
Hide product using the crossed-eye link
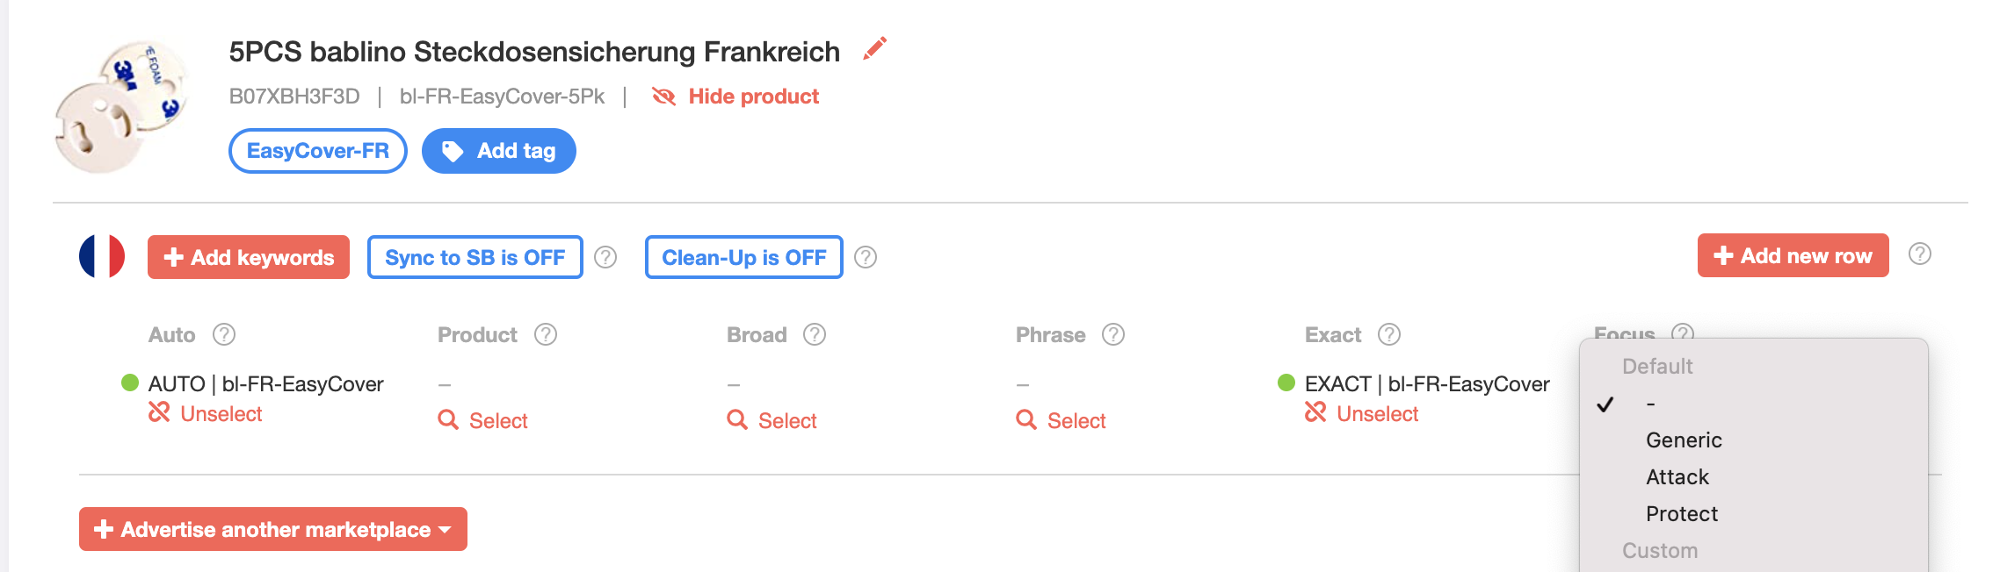point(735,97)
